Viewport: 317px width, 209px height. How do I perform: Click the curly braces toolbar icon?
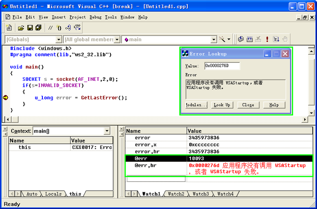tap(59, 28)
